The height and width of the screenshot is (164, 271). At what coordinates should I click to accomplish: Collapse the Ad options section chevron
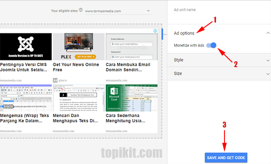tap(268, 33)
